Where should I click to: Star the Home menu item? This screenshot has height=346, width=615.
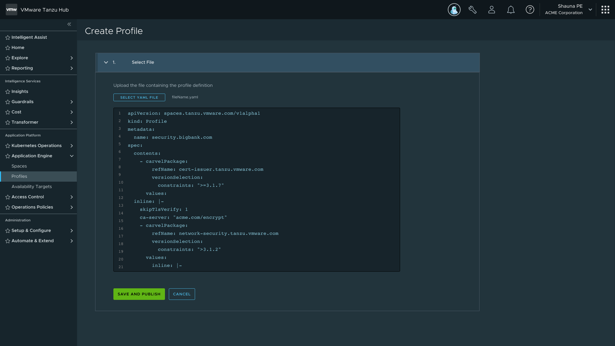point(8,48)
